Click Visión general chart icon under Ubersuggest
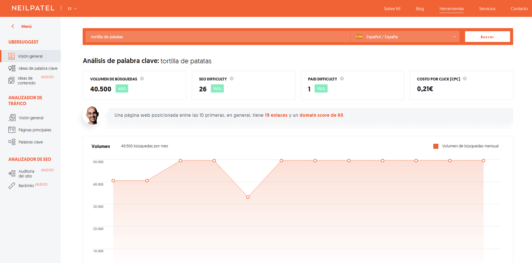 pos(12,56)
